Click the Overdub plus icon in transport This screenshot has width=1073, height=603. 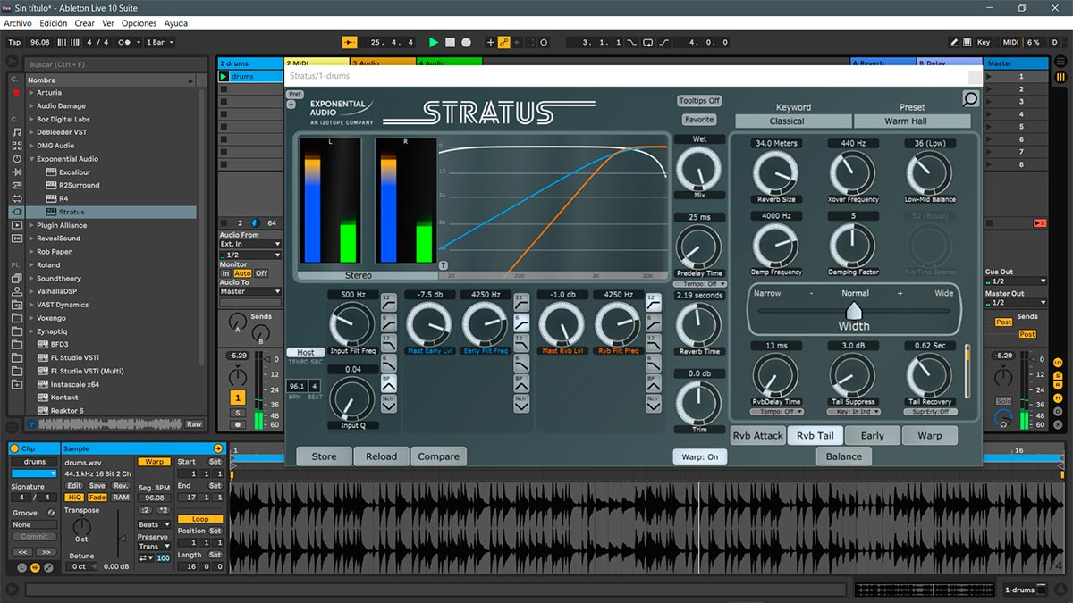490,42
